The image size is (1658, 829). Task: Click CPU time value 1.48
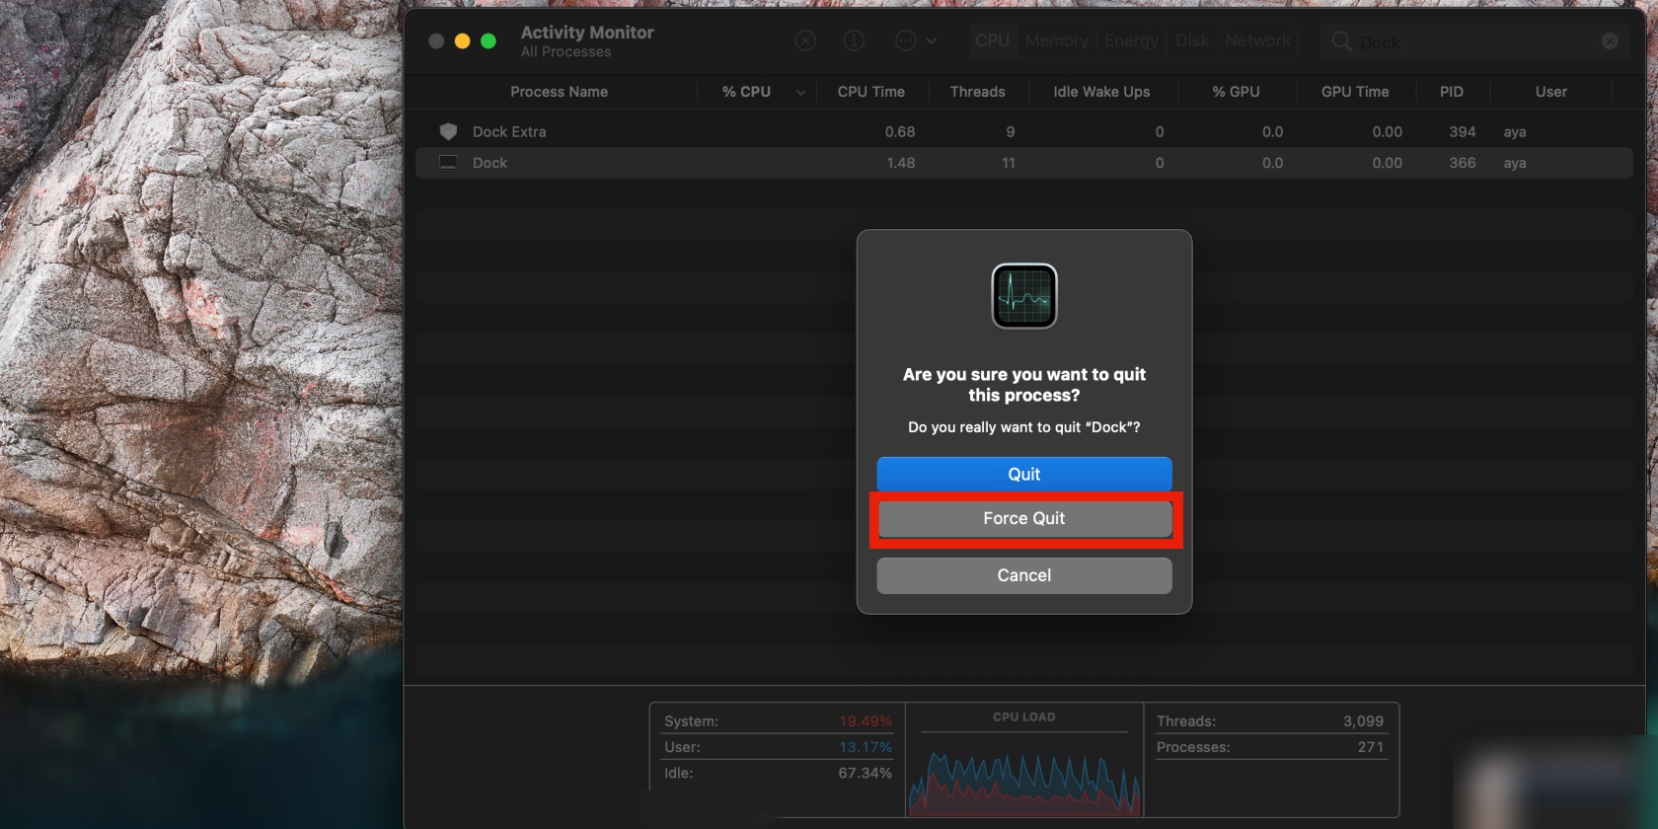(900, 163)
